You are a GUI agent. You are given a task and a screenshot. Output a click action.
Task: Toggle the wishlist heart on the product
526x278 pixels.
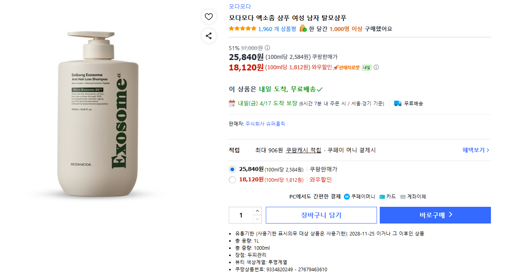pyautogui.click(x=209, y=17)
